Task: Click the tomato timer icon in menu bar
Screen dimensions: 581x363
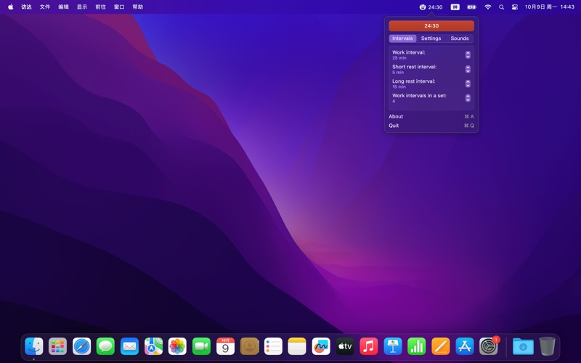Action: [423, 7]
